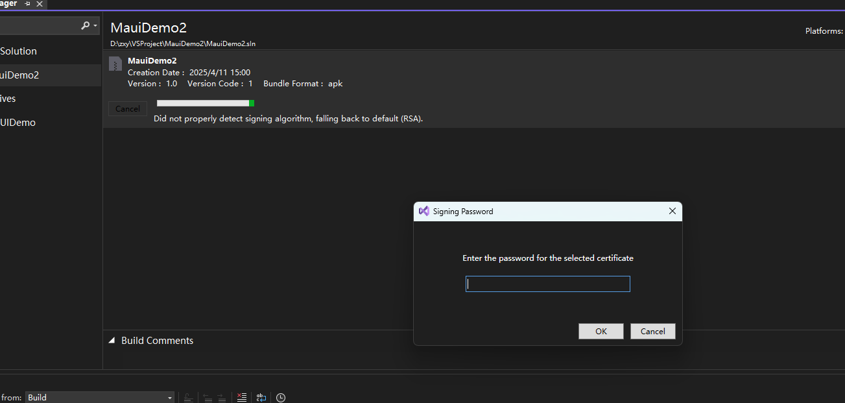845x403 pixels.
Task: Click the certificate password input field
Action: (547, 284)
